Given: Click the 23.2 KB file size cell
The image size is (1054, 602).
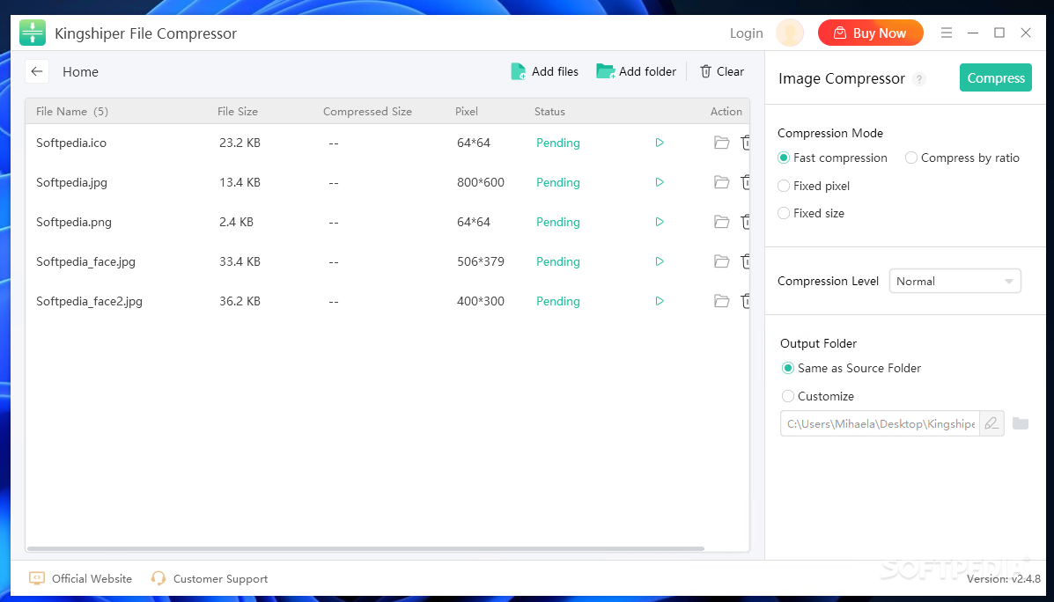Looking at the screenshot, I should (x=240, y=143).
